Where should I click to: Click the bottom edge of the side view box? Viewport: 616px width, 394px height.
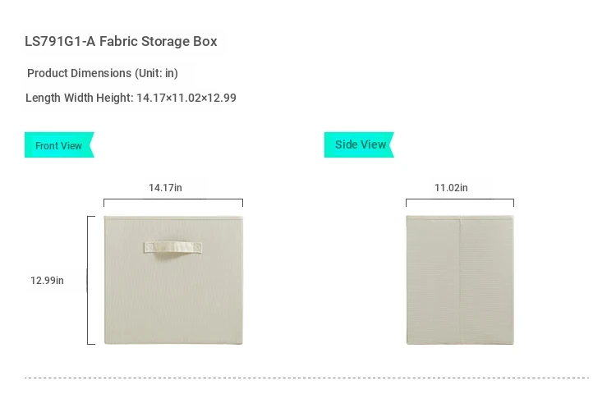tap(460, 343)
